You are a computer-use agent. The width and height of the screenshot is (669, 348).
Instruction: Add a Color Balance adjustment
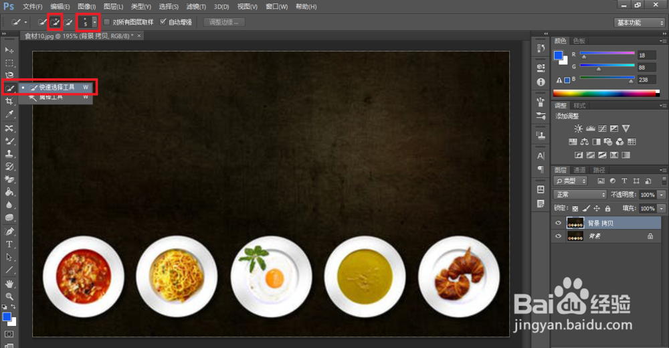click(585, 142)
